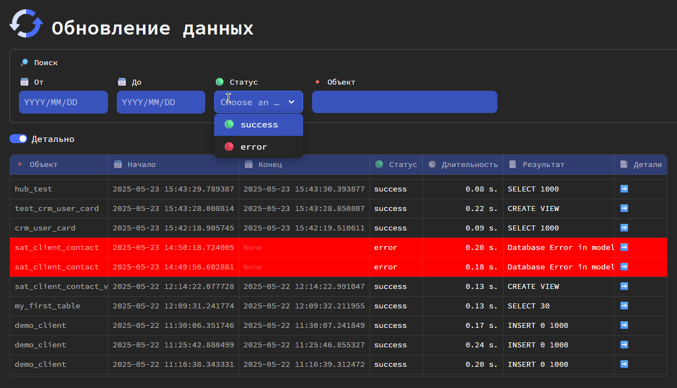Screen dimensions: 677x388
Task: Click the calendar icon next to От
Action: 24,82
